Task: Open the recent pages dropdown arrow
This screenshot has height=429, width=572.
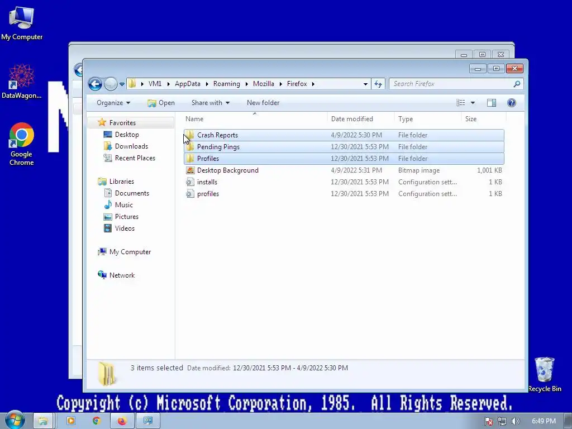Action: pos(122,84)
